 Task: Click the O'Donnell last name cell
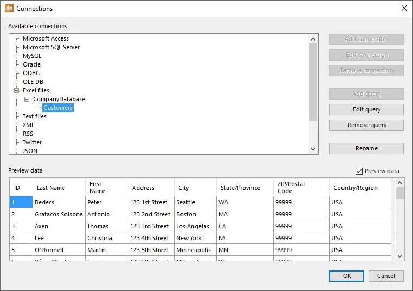point(59,250)
